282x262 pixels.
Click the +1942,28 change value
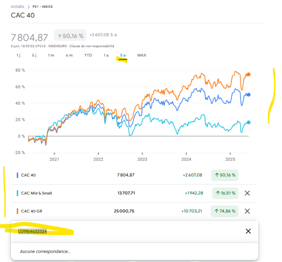tap(194, 193)
